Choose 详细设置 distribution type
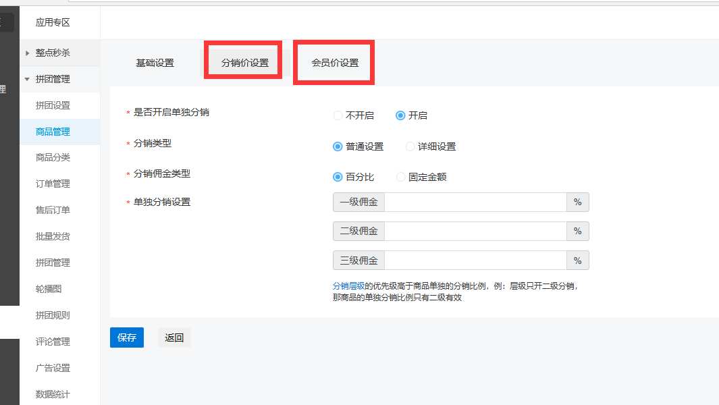The height and width of the screenshot is (405, 719). point(410,146)
